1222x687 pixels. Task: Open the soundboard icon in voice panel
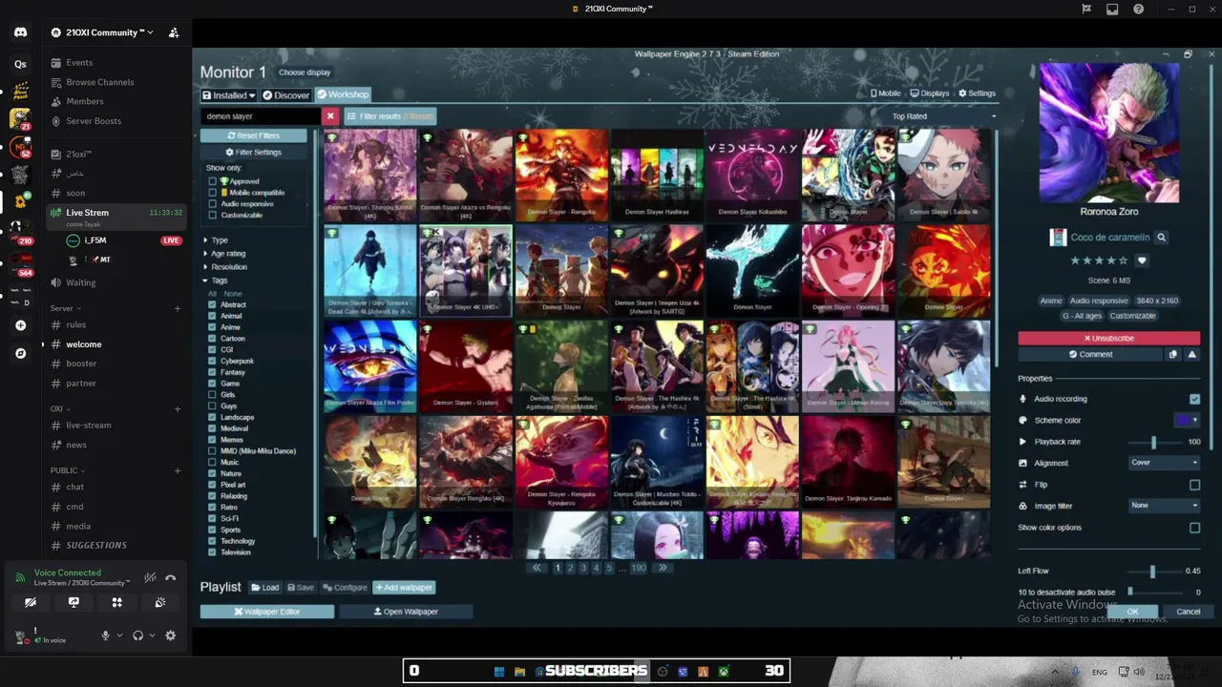point(159,602)
